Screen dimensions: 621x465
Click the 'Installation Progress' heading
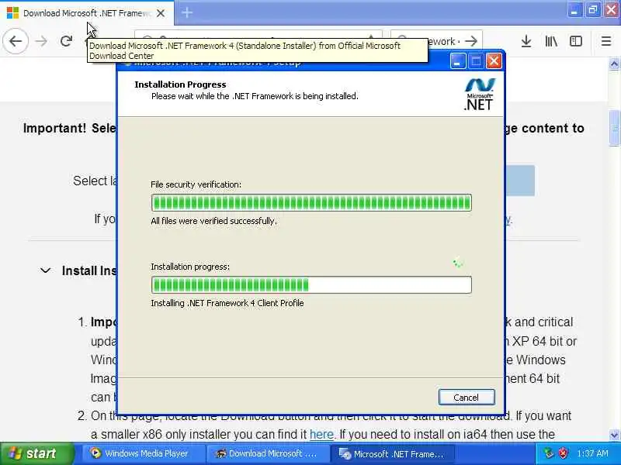point(180,84)
